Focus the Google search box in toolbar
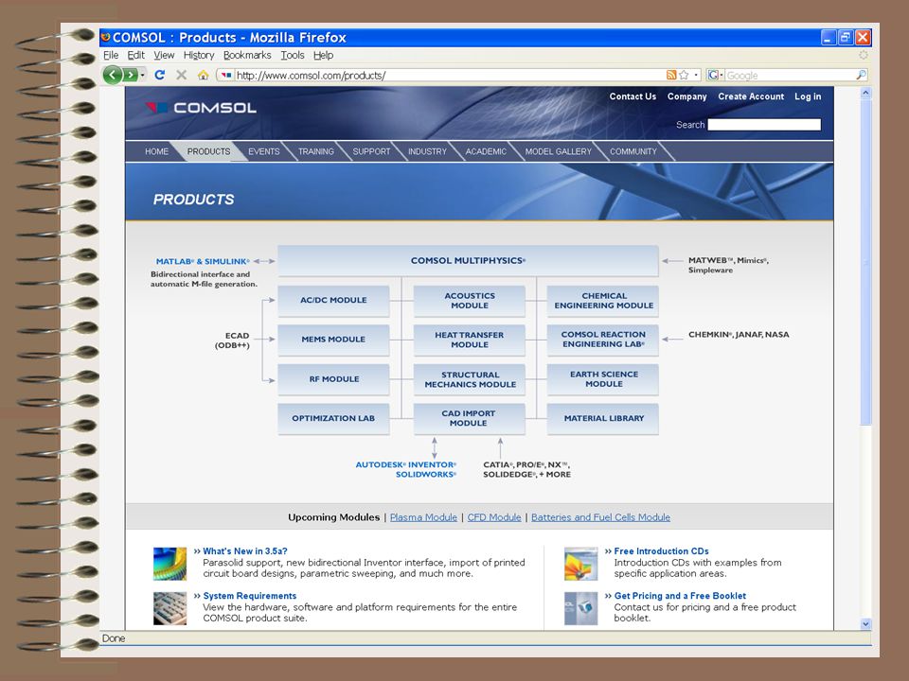909x681 pixels. (x=790, y=76)
